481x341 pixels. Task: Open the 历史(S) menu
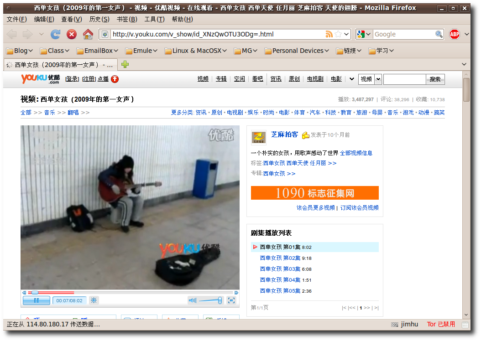[x=99, y=19]
